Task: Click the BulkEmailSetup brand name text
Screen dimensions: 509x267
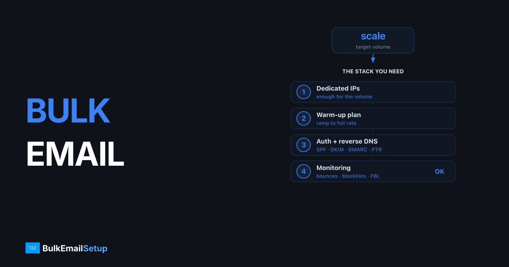Action: (x=75, y=248)
